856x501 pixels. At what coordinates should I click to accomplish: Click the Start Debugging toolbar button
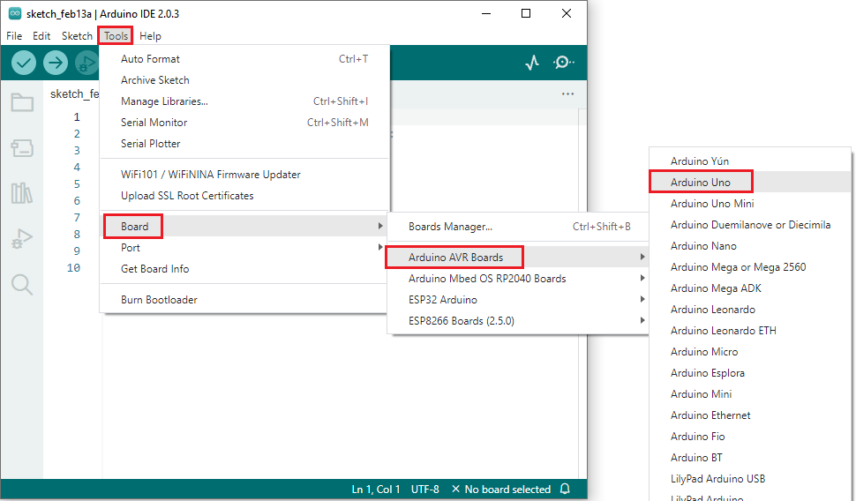[x=86, y=63]
